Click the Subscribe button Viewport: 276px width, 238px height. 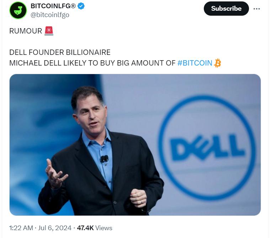coord(226,9)
